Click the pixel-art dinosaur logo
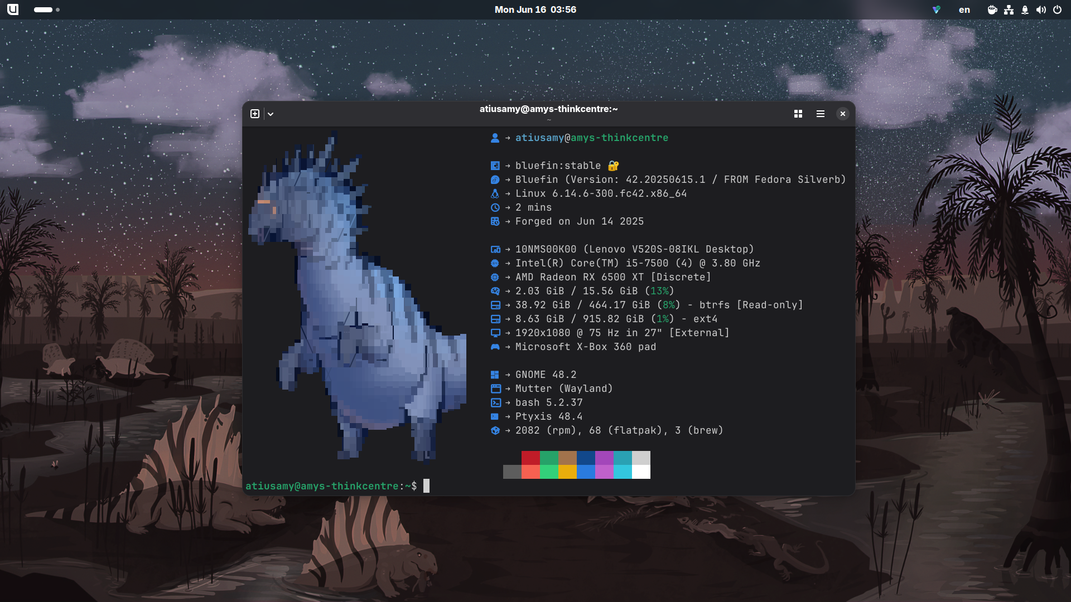1071x602 pixels. [x=357, y=298]
